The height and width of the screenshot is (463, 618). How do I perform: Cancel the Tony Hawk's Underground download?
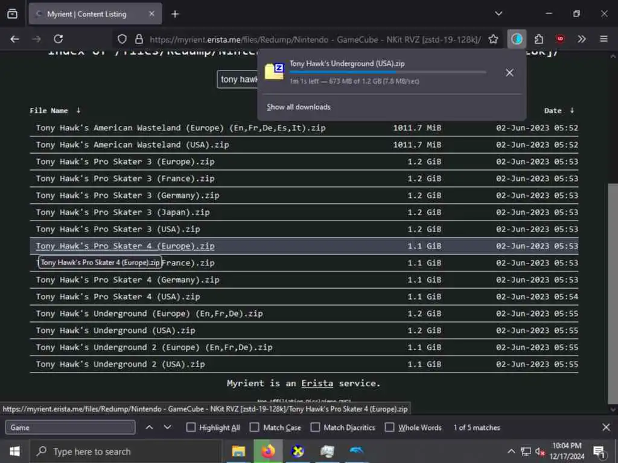[x=509, y=72]
